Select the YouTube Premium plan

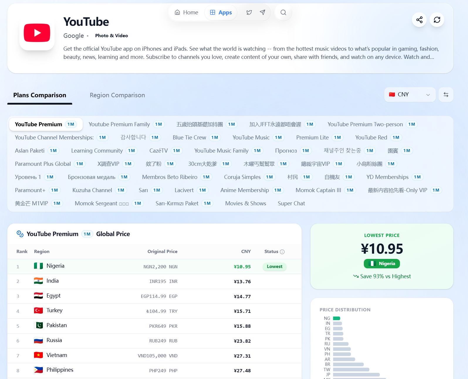click(46, 124)
